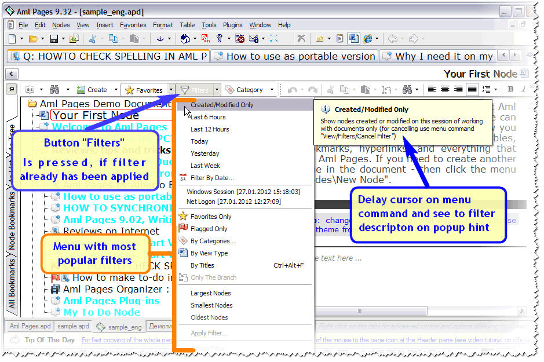Click the Internet Explorer icon

tap(368, 38)
